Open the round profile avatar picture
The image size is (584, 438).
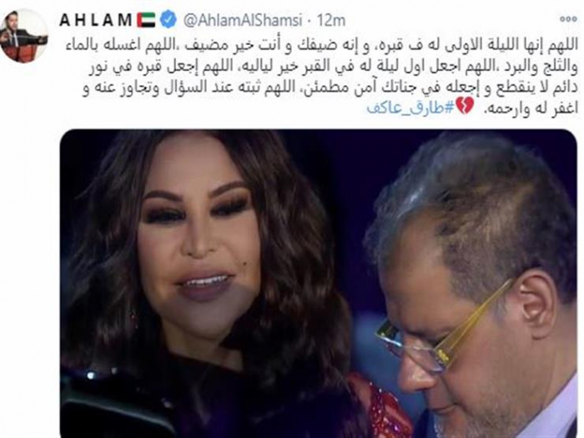click(24, 36)
